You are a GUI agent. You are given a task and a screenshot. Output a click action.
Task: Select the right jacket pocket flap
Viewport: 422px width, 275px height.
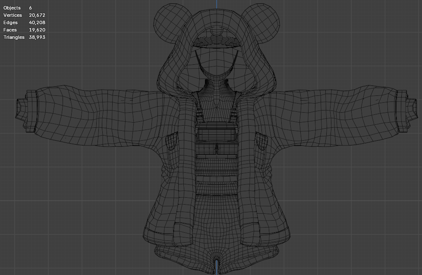[261, 141]
